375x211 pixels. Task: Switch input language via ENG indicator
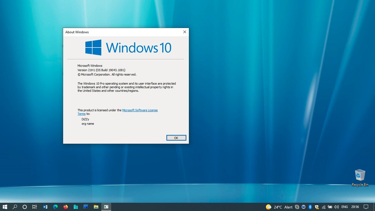click(x=345, y=207)
